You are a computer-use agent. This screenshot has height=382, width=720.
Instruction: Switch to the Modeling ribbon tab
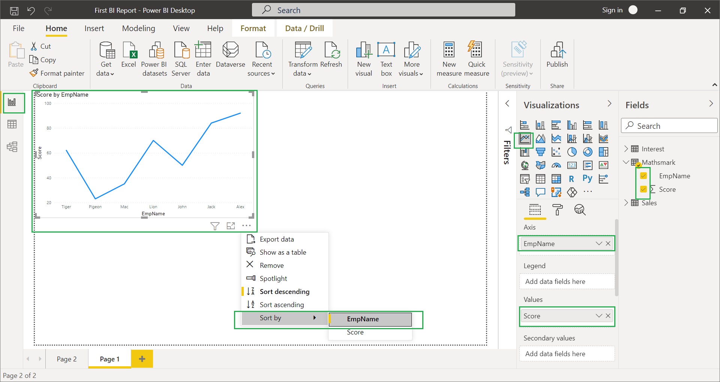pyautogui.click(x=138, y=28)
